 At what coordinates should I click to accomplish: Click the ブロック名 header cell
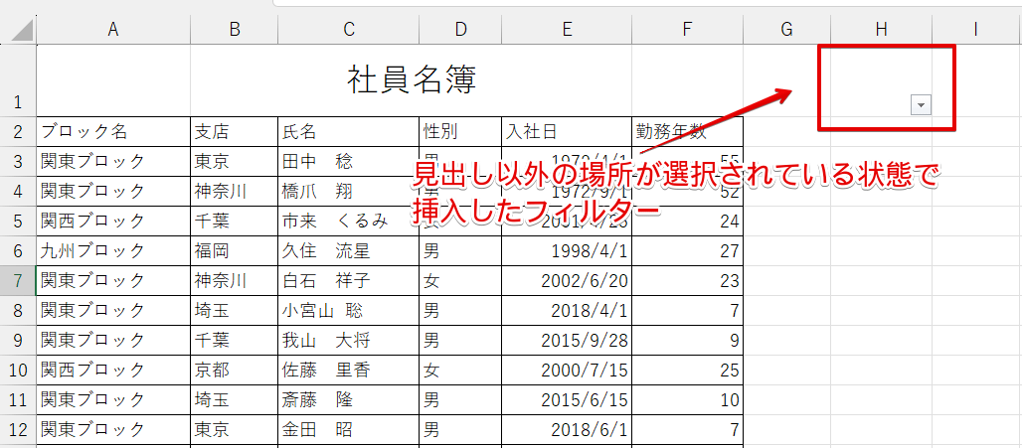click(113, 131)
